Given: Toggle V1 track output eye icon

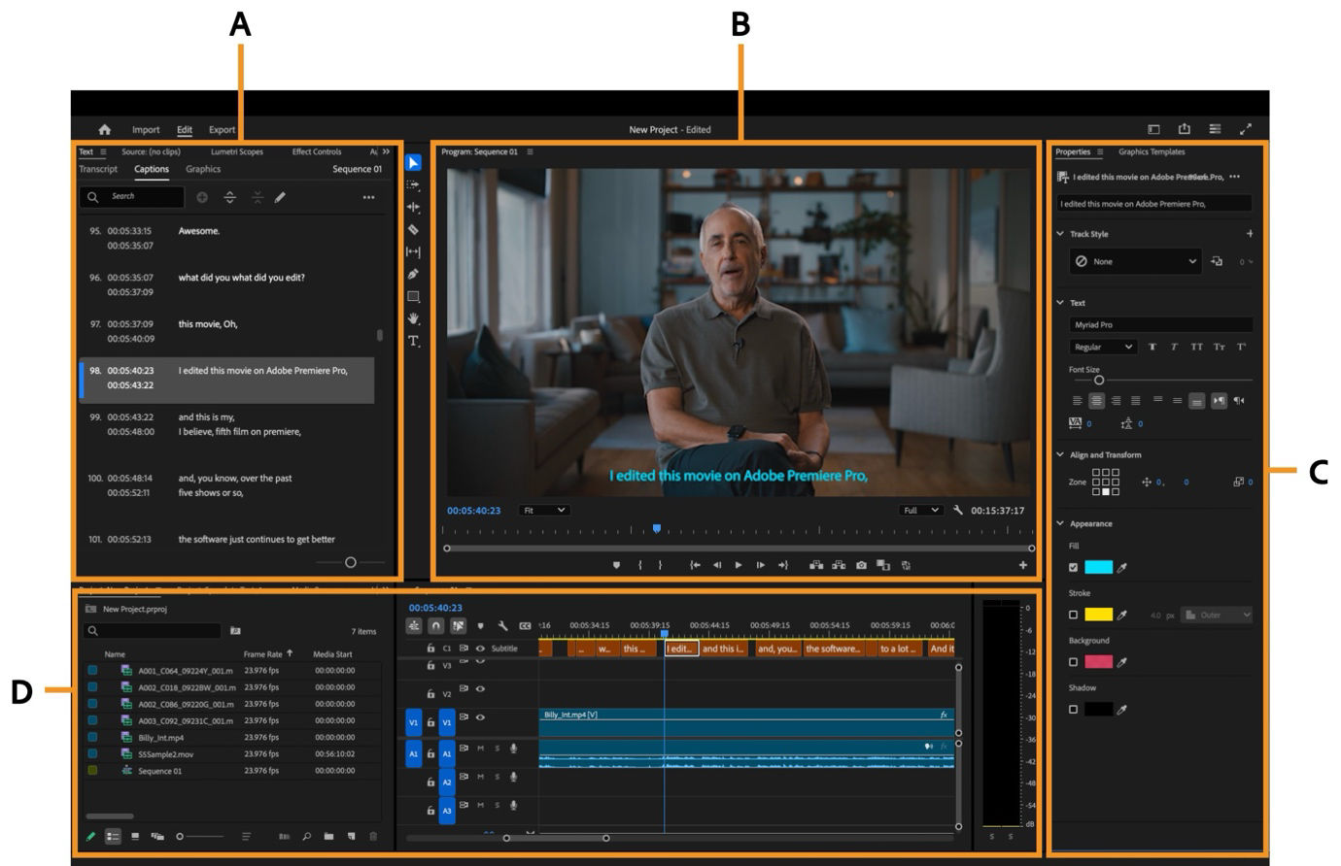Looking at the screenshot, I should [480, 717].
